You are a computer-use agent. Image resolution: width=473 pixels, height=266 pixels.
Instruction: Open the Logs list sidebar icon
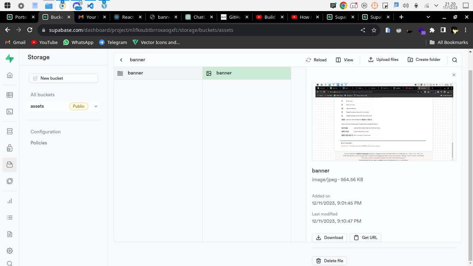10,218
